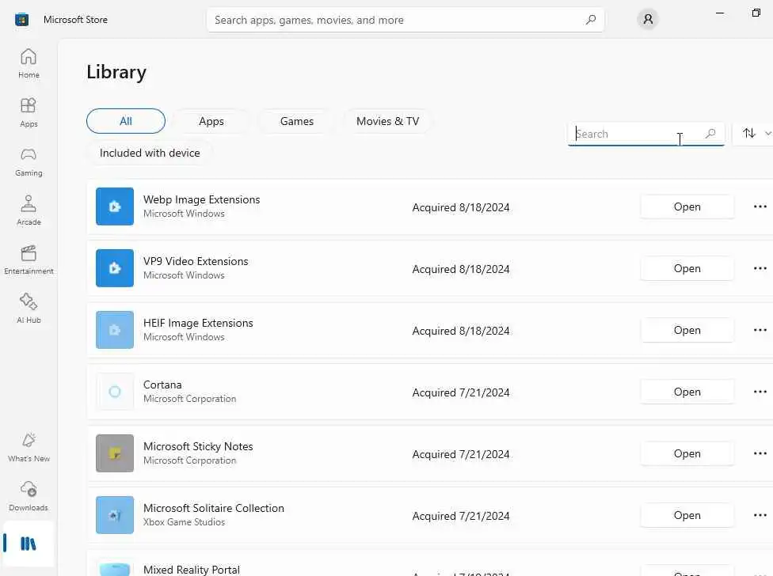Click the Cortana app icon
The width and height of the screenshot is (773, 576).
(x=114, y=392)
